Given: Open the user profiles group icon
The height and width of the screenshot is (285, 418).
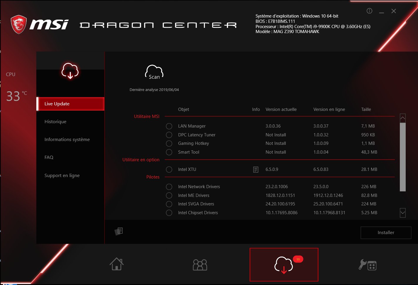Looking at the screenshot, I should [x=200, y=265].
